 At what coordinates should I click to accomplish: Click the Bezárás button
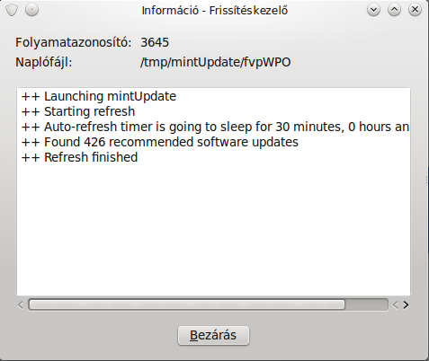click(213, 336)
